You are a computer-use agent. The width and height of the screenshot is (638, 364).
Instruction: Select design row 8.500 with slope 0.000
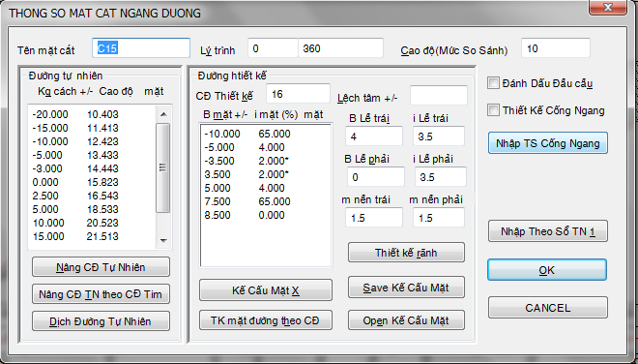tap(265, 215)
